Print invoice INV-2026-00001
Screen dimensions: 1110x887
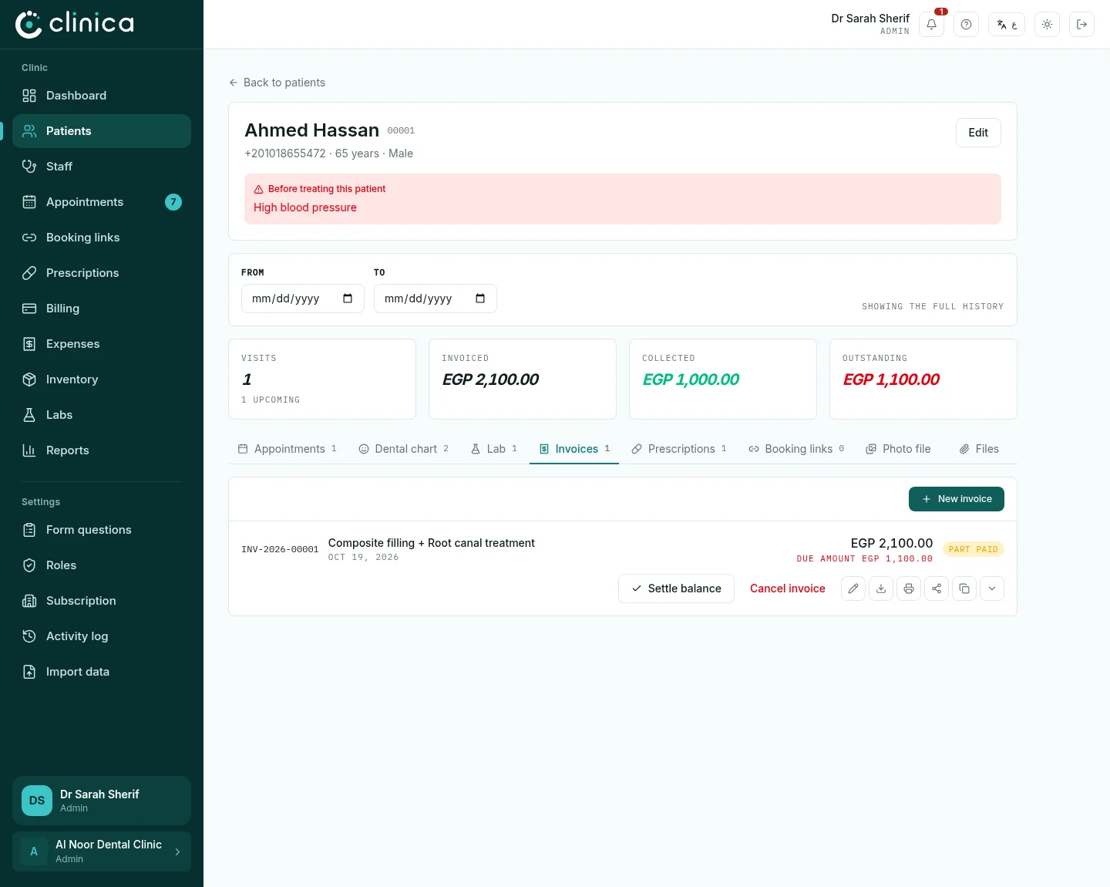tap(909, 589)
